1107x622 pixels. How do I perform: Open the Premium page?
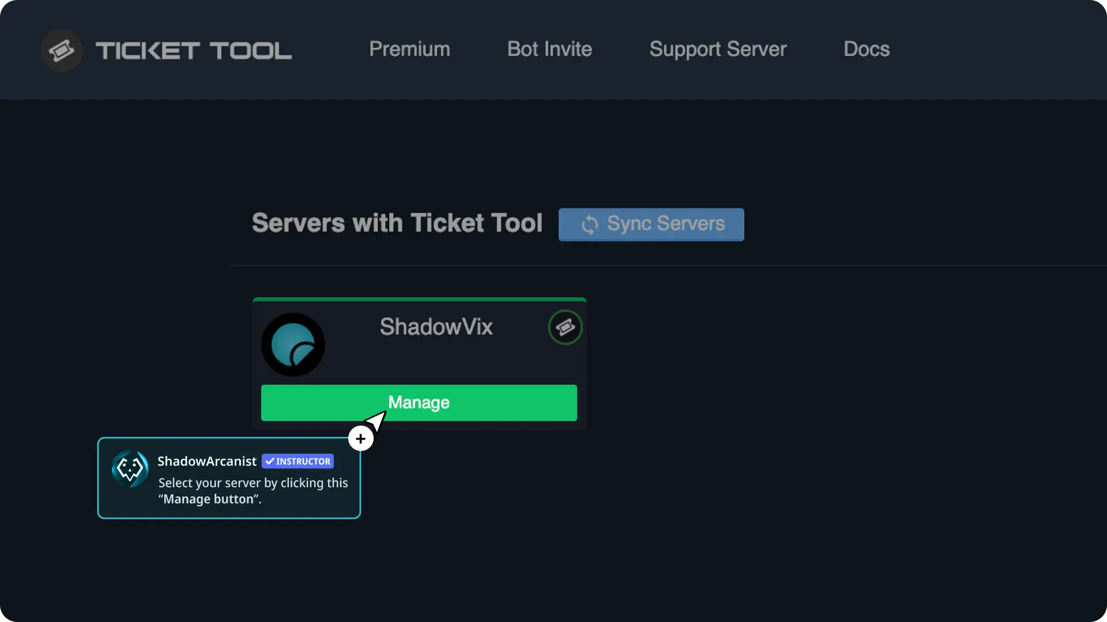[x=409, y=49]
